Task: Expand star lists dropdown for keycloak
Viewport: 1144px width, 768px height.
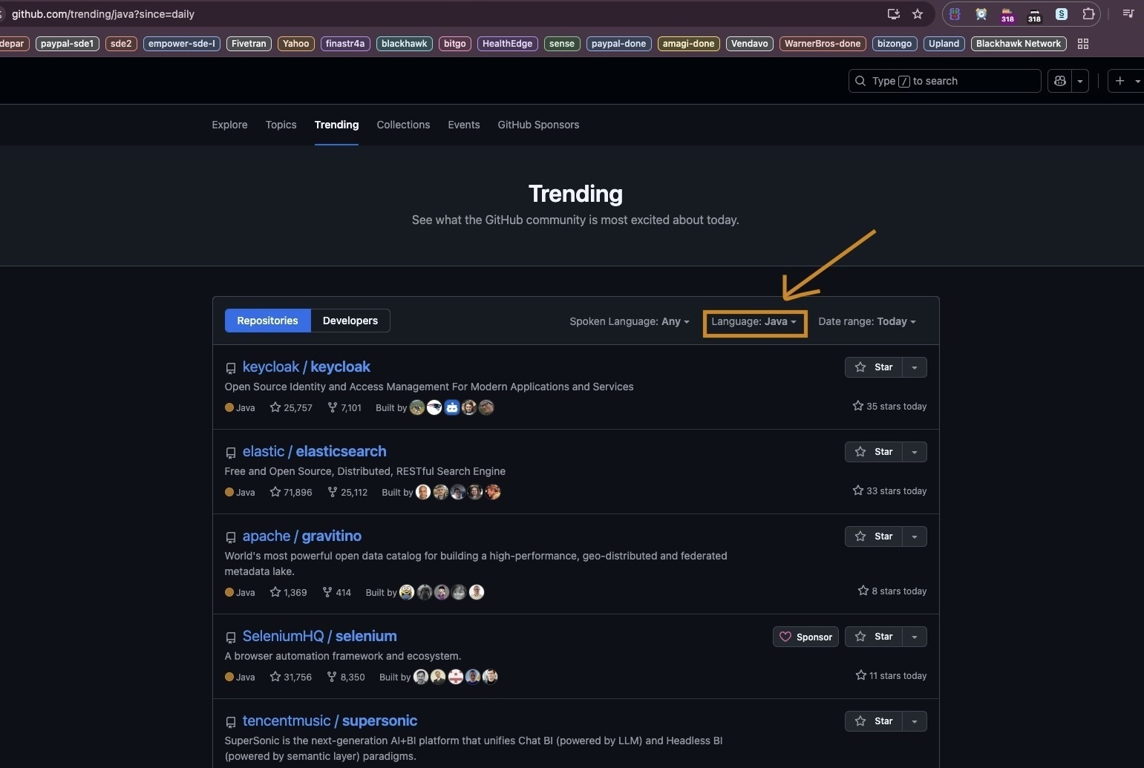Action: [915, 367]
